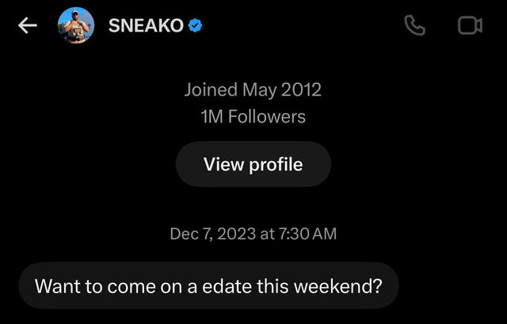Click the View profile button
This screenshot has width=507, height=324.
pyautogui.click(x=253, y=164)
